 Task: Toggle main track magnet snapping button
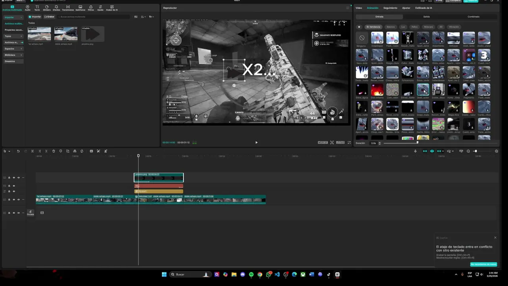click(425, 151)
